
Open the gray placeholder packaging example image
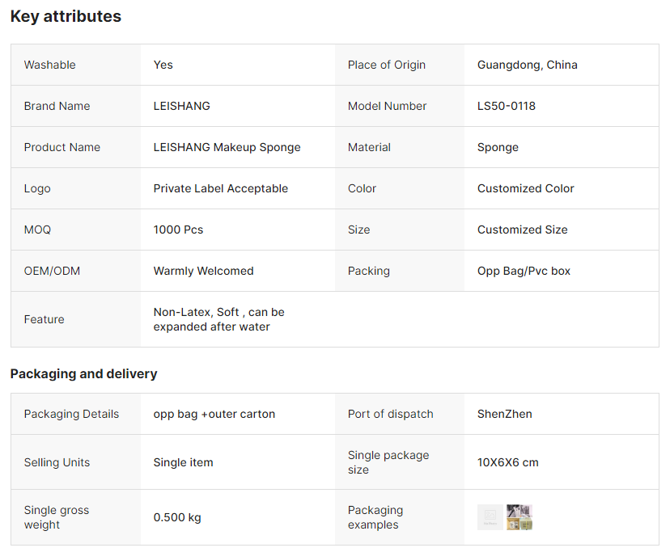click(x=490, y=517)
